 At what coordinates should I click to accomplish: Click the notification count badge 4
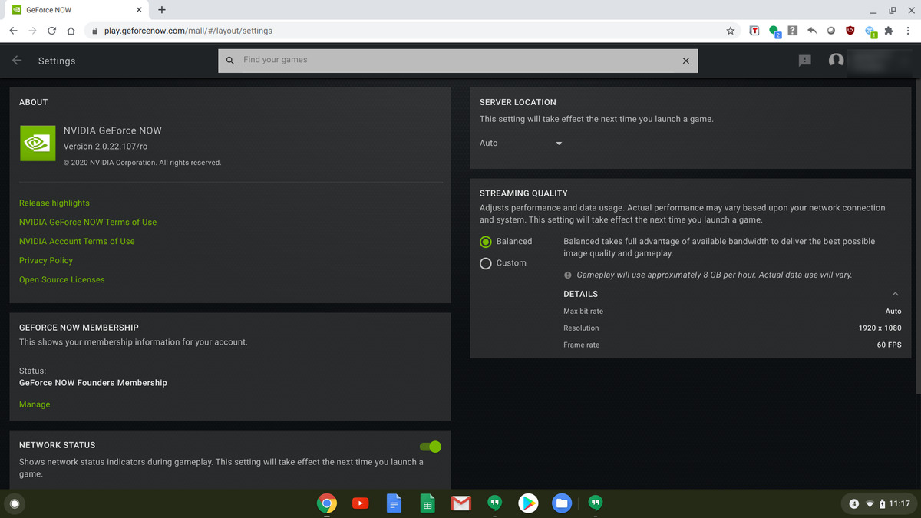[x=854, y=504]
